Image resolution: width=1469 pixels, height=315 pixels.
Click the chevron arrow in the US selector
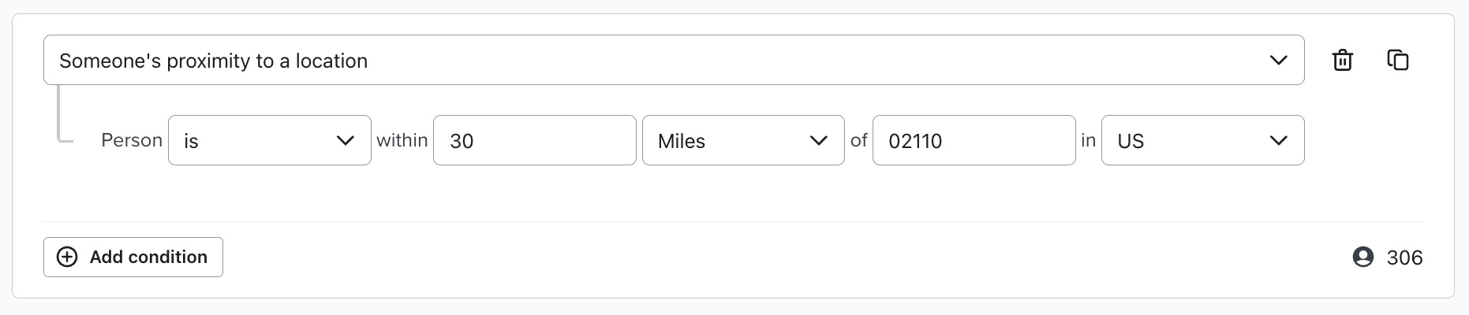pyautogui.click(x=1278, y=141)
